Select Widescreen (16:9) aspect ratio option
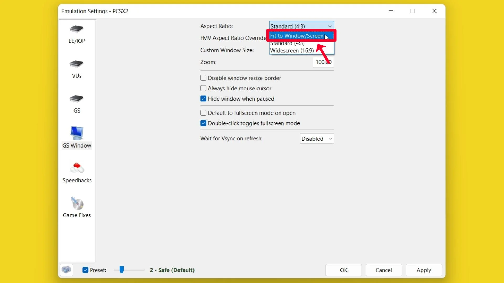Screen dimensions: 504x283 pyautogui.click(x=292, y=50)
